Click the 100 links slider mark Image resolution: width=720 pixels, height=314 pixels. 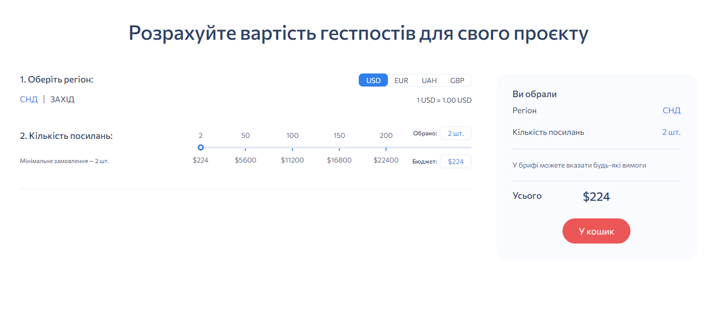pos(292,148)
